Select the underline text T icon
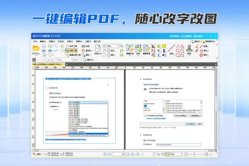 tap(159, 55)
